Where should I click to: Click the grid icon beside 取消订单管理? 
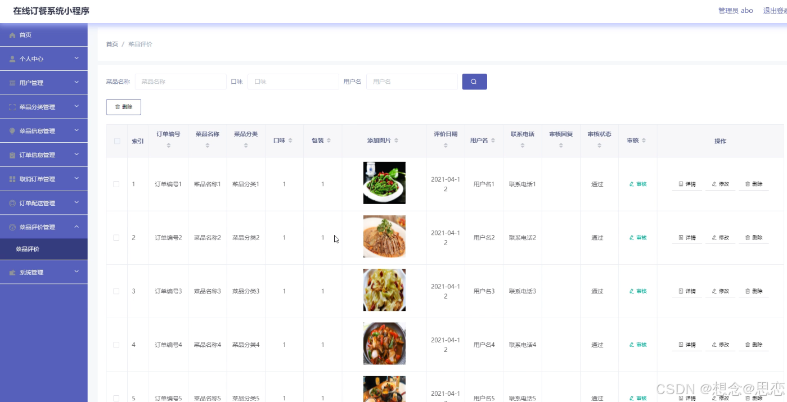tap(12, 179)
